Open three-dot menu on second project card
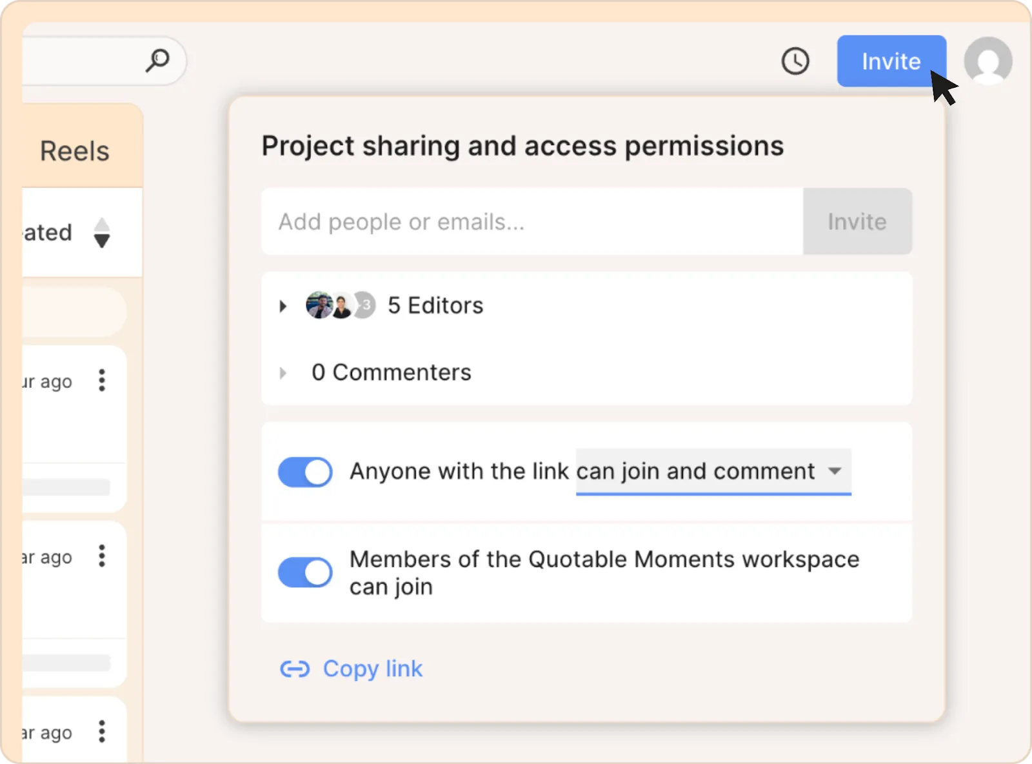 pos(102,556)
